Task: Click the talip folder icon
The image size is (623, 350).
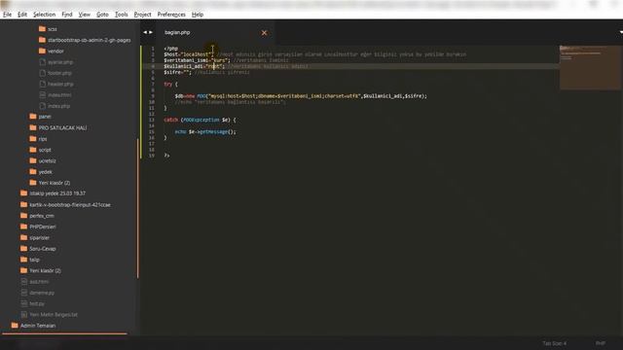Action: (23, 260)
